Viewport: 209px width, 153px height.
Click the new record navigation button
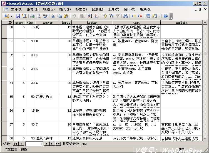coord(58,144)
